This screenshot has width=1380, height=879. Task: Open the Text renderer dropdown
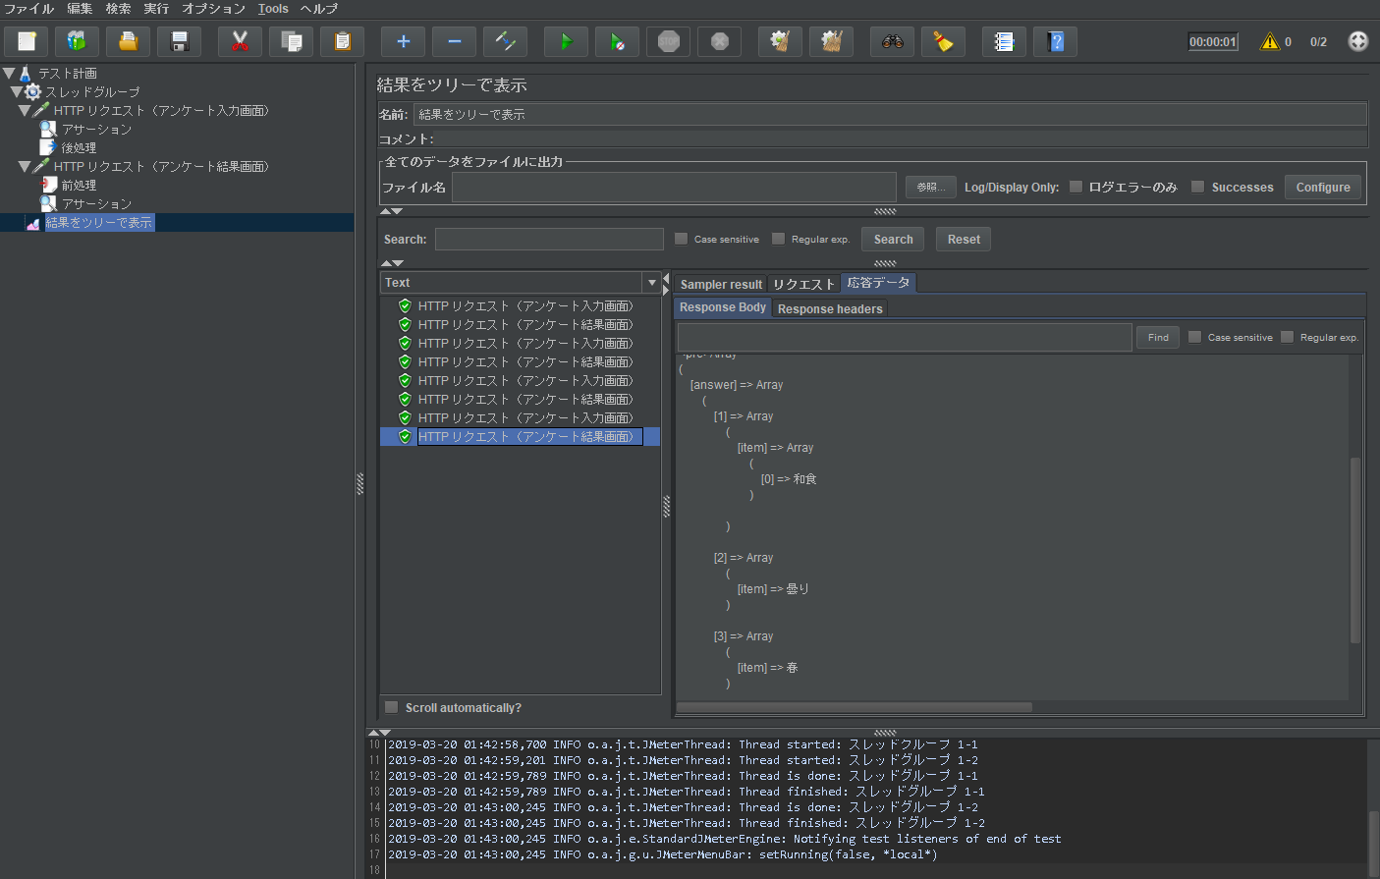[651, 283]
